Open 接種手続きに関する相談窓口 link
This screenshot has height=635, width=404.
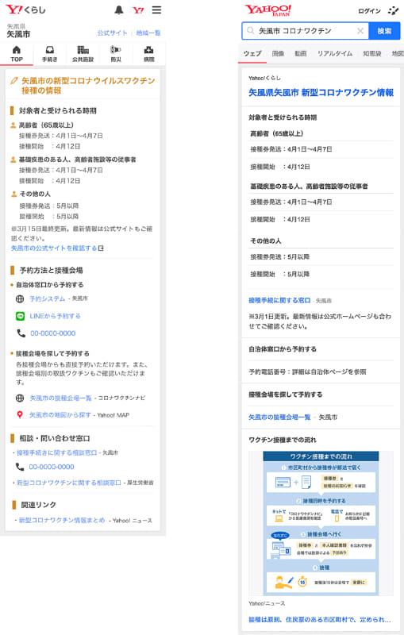56,452
